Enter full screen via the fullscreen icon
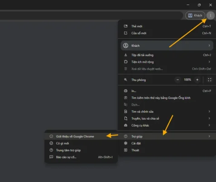Viewport: 216px width, 182px height. (x=210, y=80)
